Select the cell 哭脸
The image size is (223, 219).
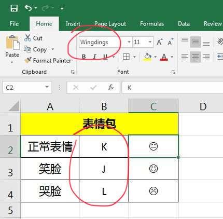click(x=50, y=191)
